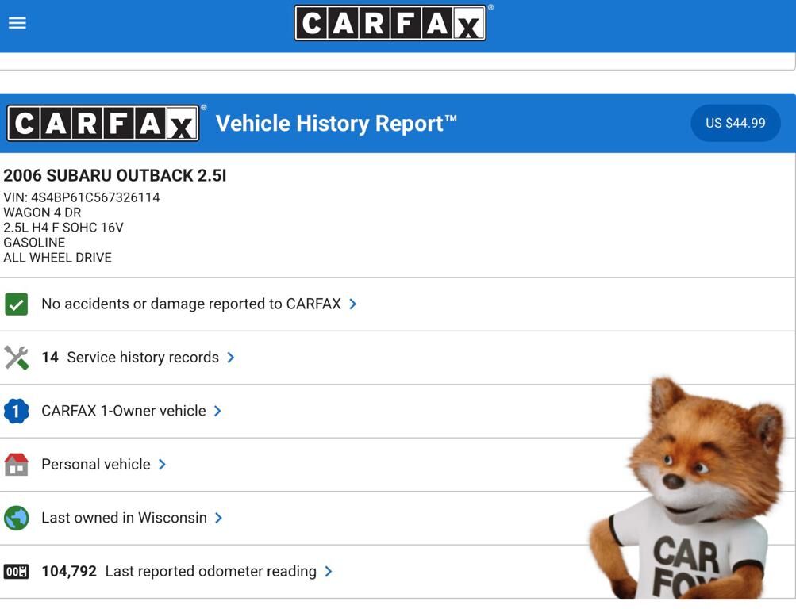Screen dimensions: 796x609
Task: Click the US $44.99 price button
Action: (735, 123)
